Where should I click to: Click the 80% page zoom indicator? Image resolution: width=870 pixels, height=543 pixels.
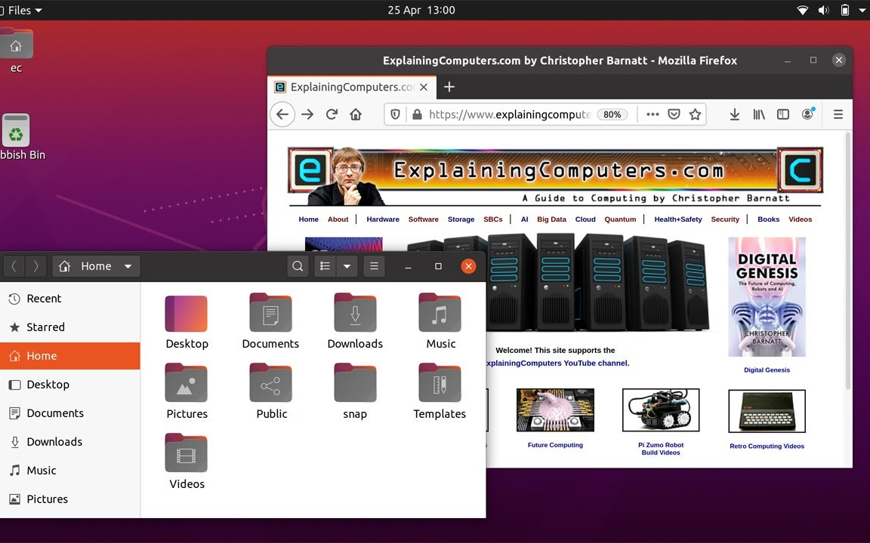click(x=612, y=114)
